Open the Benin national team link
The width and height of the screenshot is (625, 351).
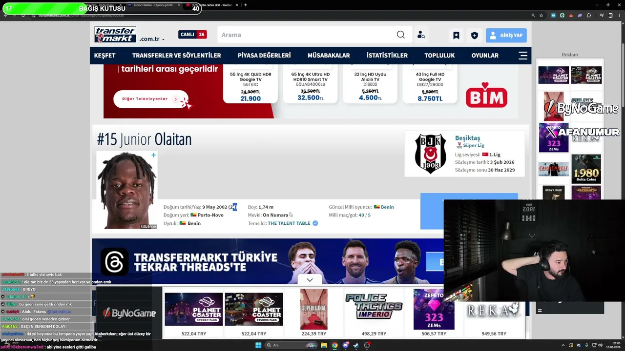click(x=387, y=207)
